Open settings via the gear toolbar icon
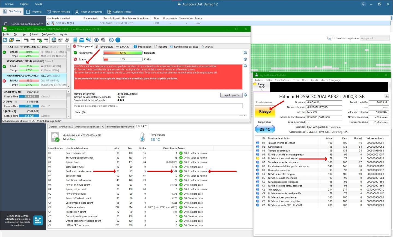 pos(97,40)
